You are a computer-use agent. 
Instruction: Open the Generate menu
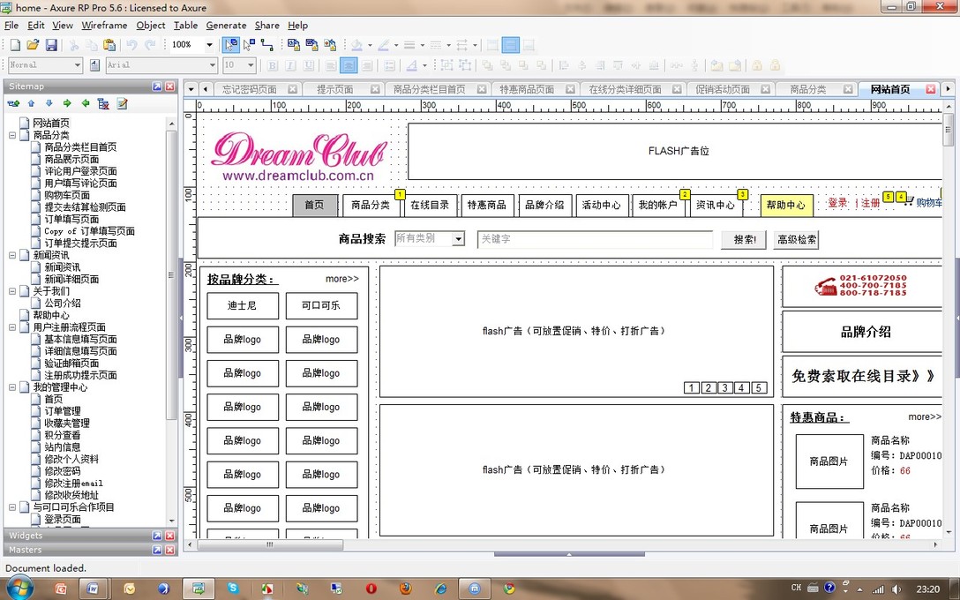226,25
